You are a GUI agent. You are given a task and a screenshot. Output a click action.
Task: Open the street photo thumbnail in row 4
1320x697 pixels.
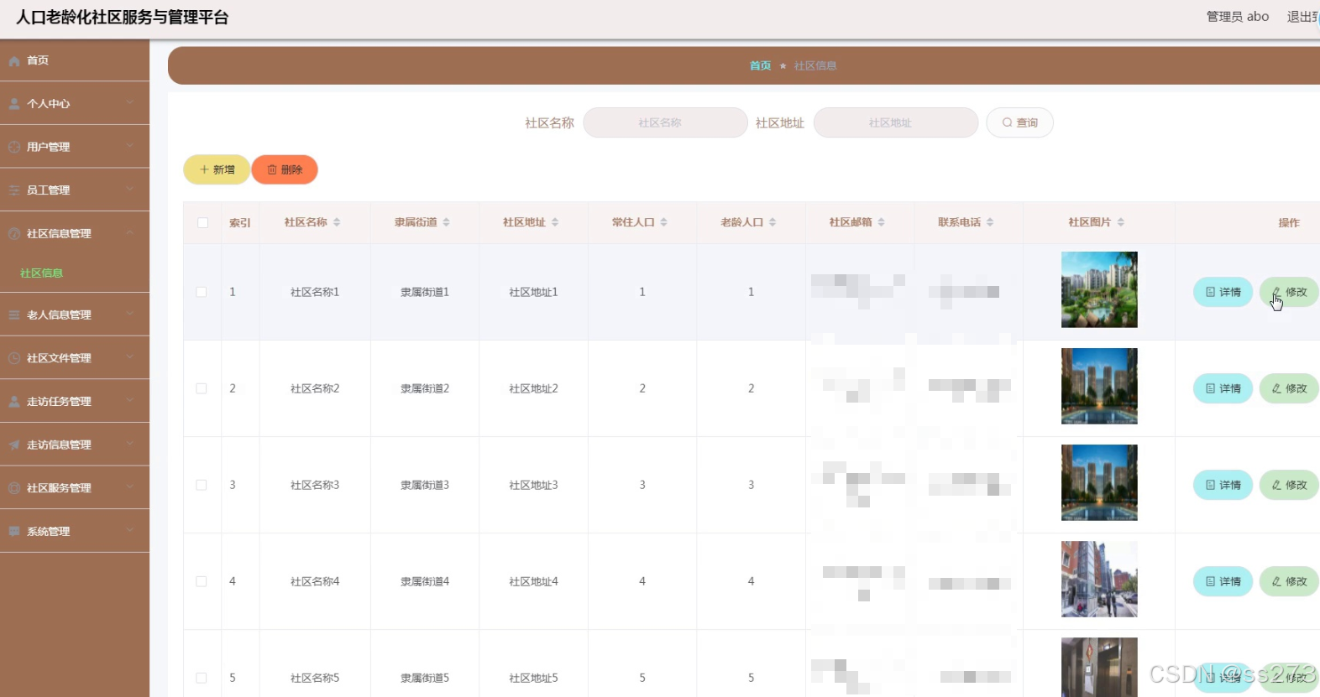pos(1099,579)
